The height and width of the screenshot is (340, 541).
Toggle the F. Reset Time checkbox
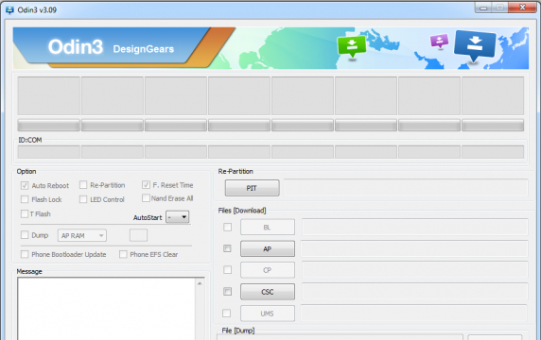pyautogui.click(x=146, y=185)
